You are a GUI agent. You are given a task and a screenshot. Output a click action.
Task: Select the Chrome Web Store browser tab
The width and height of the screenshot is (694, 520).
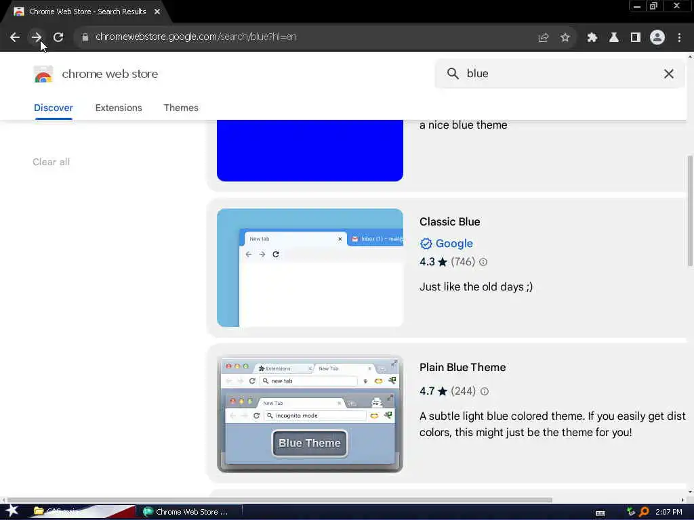pyautogui.click(x=86, y=12)
